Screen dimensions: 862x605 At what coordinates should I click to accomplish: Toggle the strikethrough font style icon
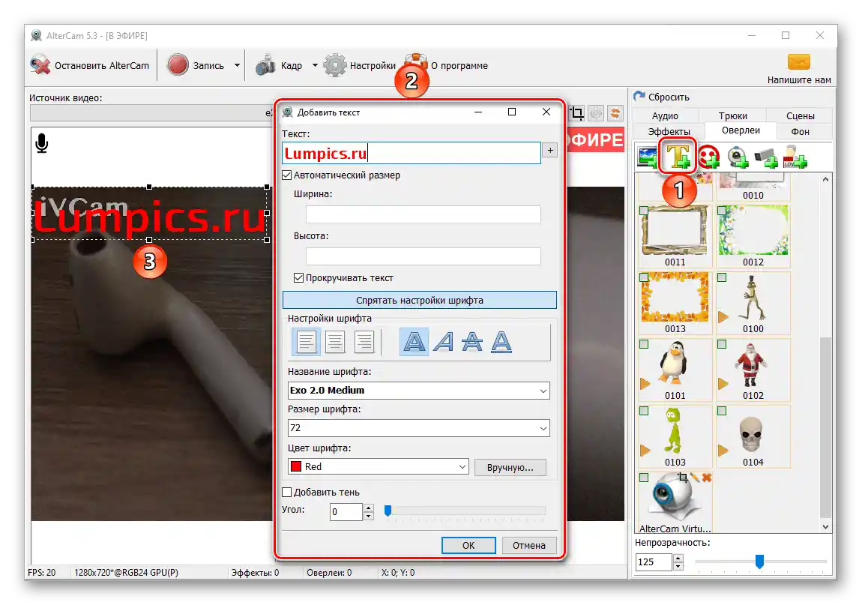coord(472,342)
